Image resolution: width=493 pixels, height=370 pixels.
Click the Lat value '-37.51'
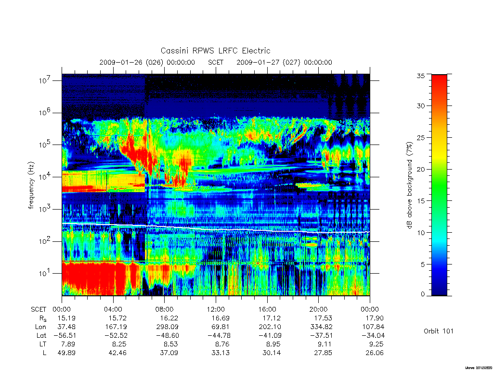pos(321,335)
